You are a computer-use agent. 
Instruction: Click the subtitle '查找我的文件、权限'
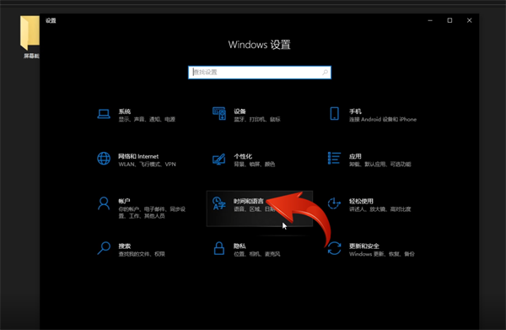[x=142, y=254]
